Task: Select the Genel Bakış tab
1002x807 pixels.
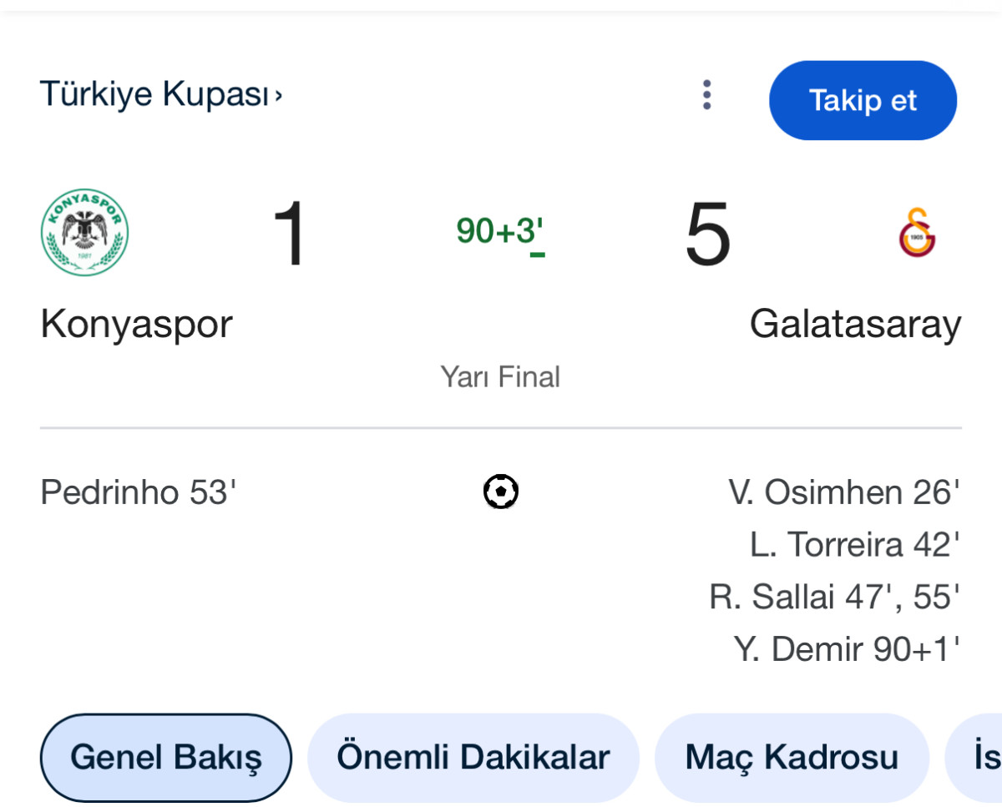Action: click(165, 757)
